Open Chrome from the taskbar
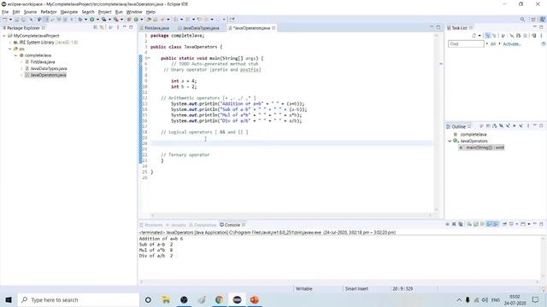Viewport: 547px width, 307px height. click(x=219, y=299)
